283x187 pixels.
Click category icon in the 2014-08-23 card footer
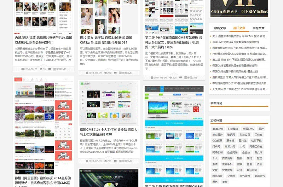point(54,69)
